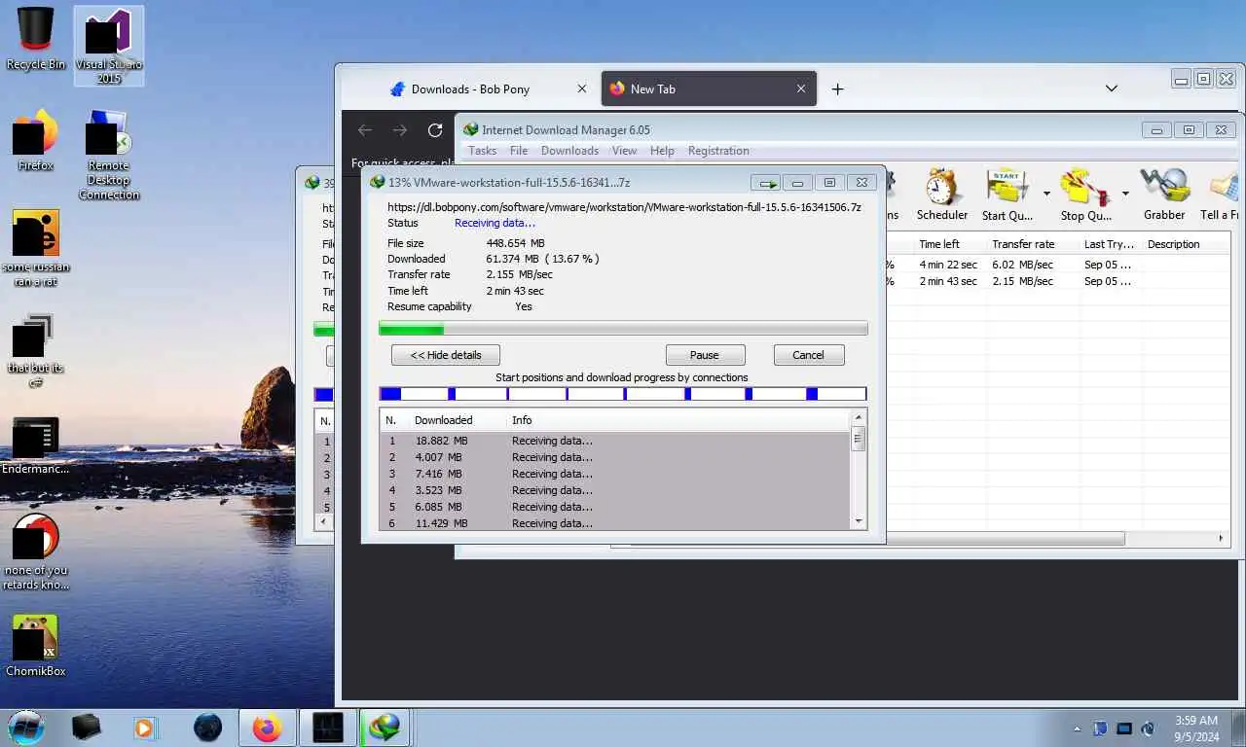The width and height of the screenshot is (1246, 747).
Task: Click the media player taskbar icon
Action: pos(144,727)
